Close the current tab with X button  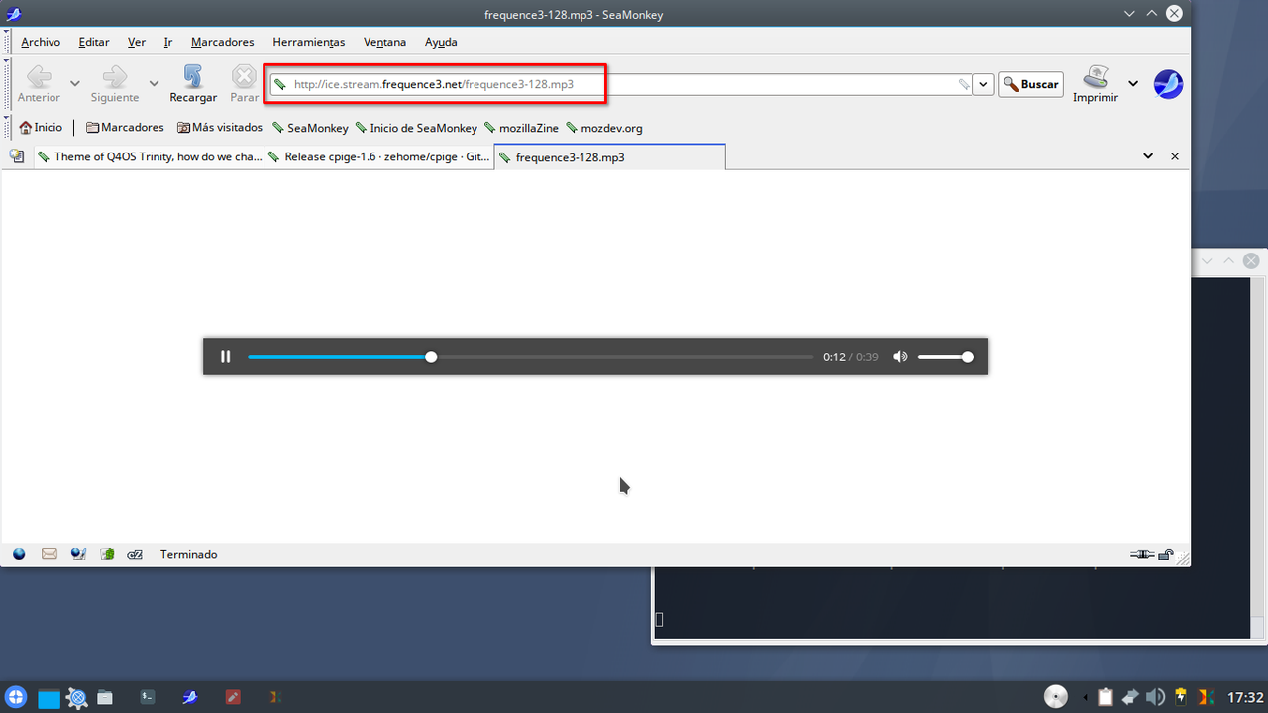point(1175,156)
